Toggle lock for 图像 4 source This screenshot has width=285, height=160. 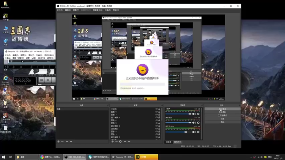(159, 132)
